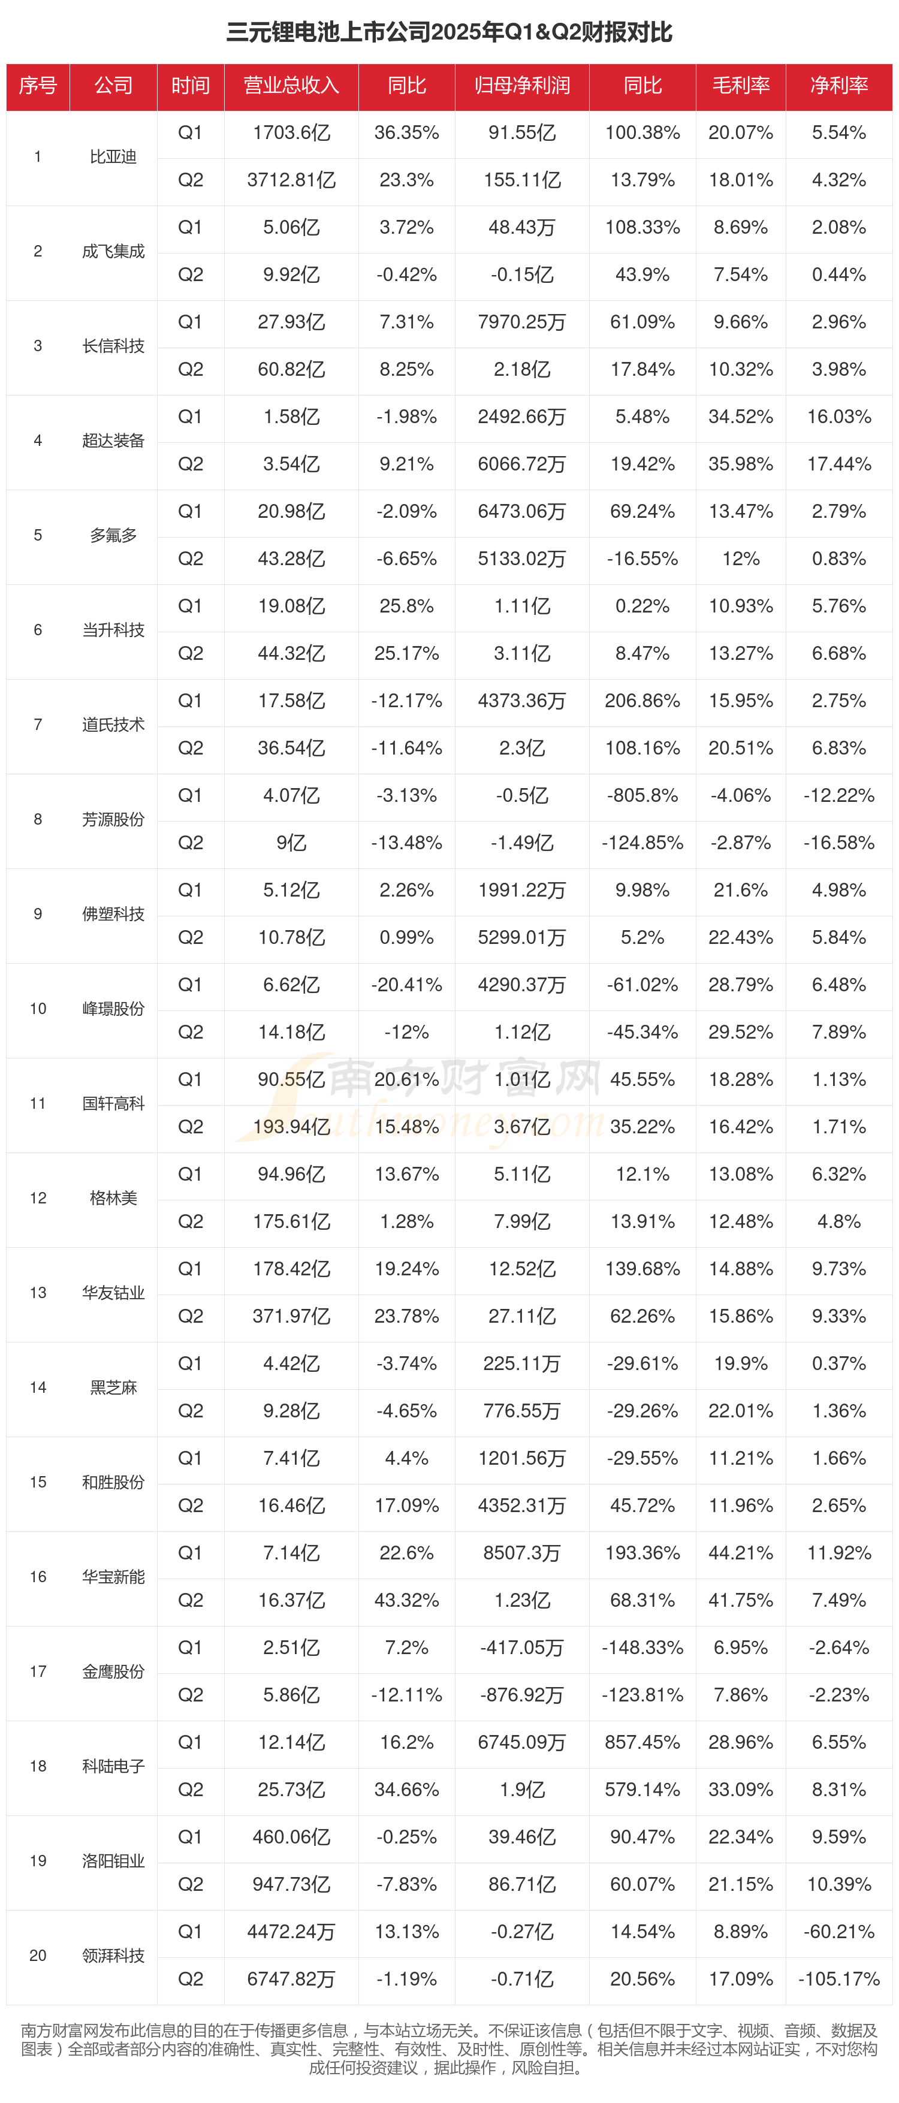Select the 毛利率 column header
The image size is (899, 2103).
click(741, 86)
